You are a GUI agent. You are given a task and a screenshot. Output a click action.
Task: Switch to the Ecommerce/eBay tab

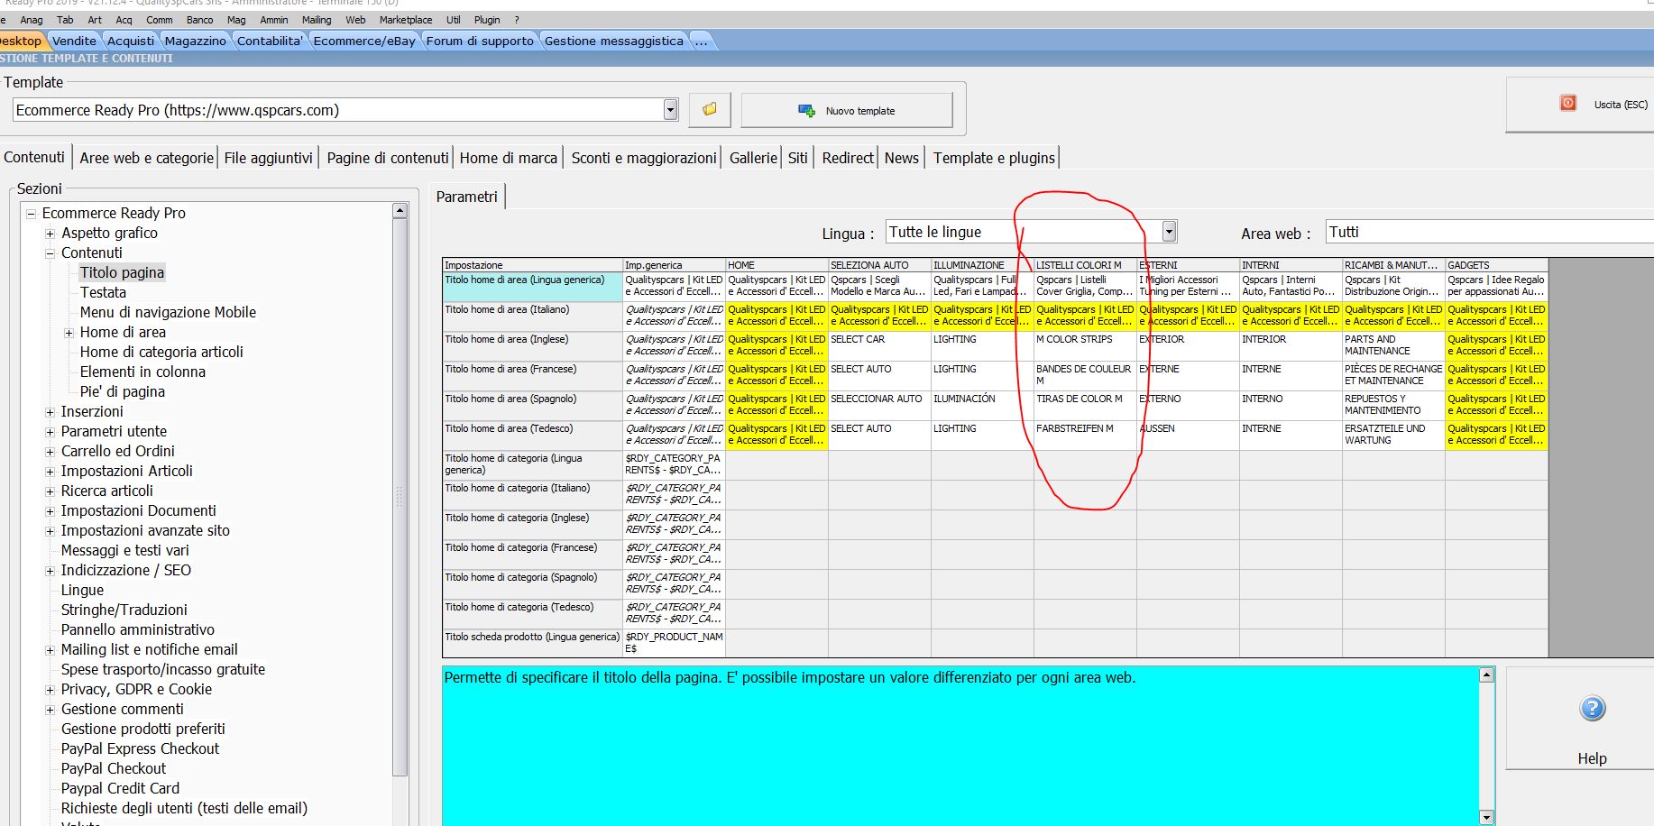click(364, 41)
